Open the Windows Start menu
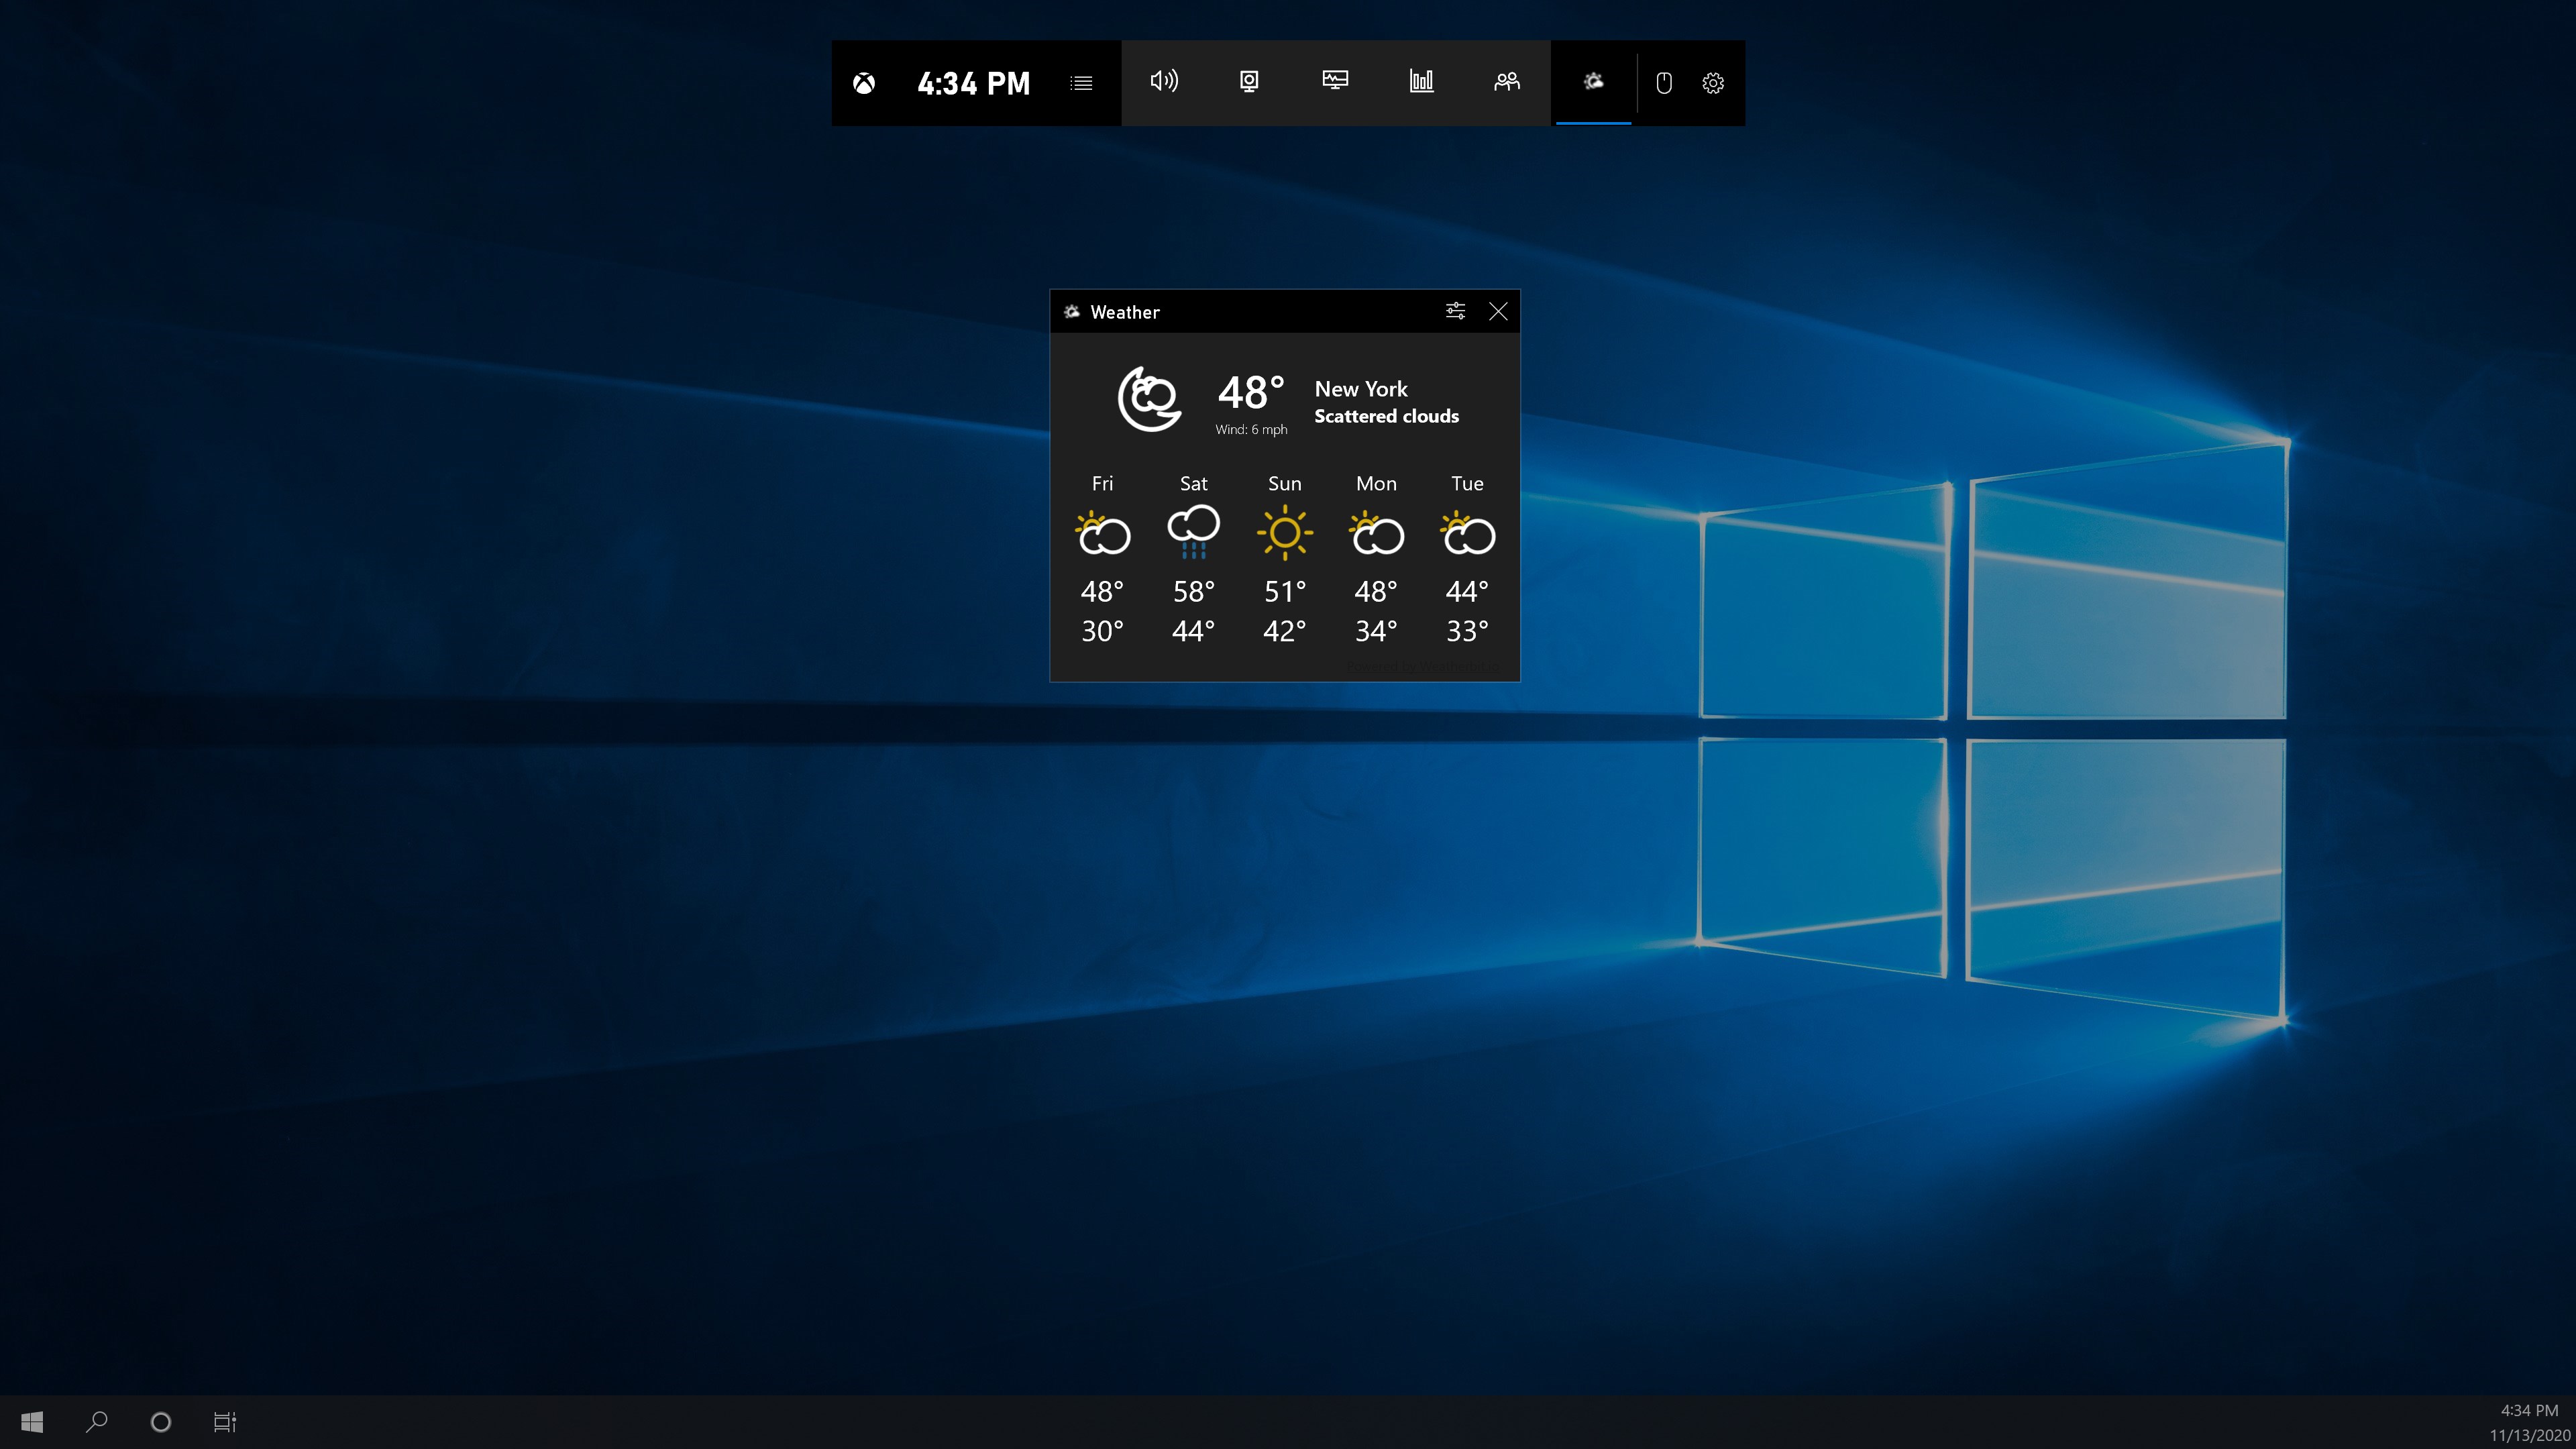The image size is (2576, 1449). [31, 1421]
